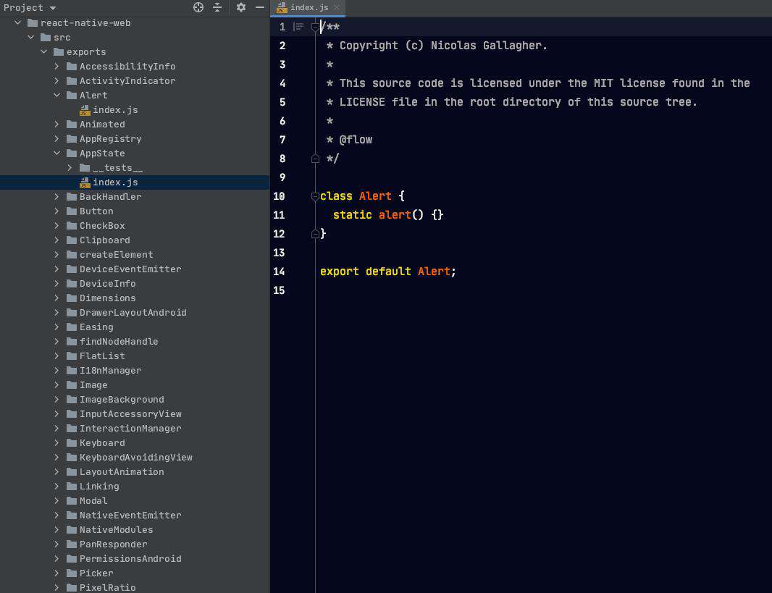Image resolution: width=772 pixels, height=593 pixels.
Task: Click line number 14 in the gutter
Action: tap(279, 272)
